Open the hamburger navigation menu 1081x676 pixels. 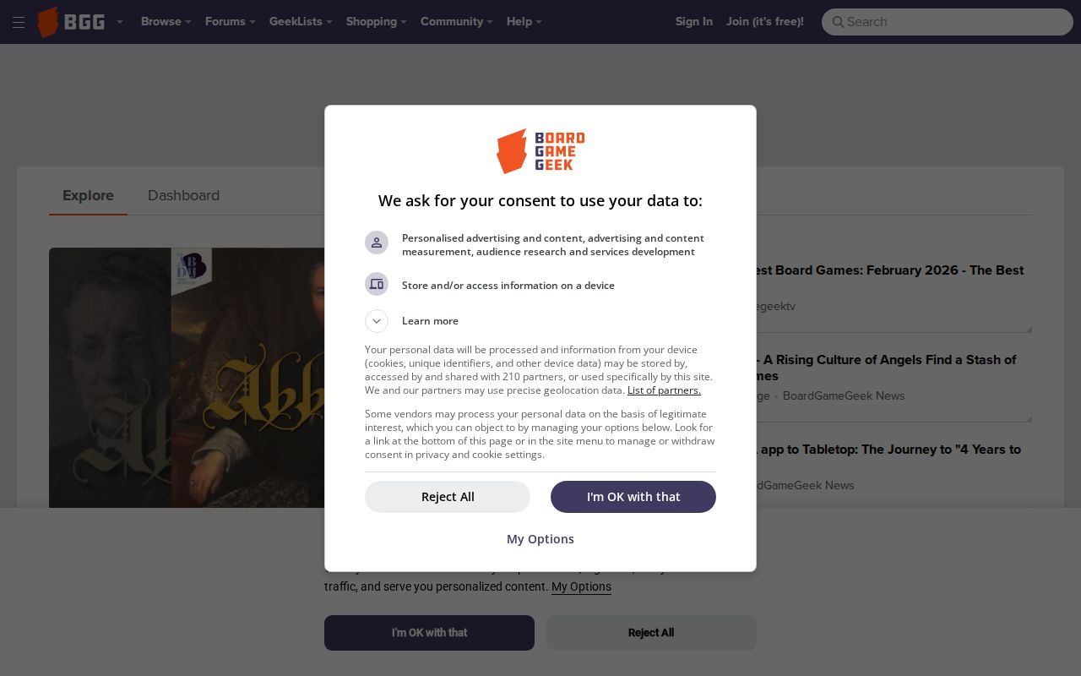pyautogui.click(x=19, y=22)
